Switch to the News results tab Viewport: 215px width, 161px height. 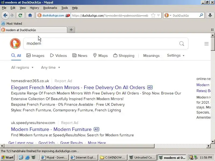tap(80, 56)
